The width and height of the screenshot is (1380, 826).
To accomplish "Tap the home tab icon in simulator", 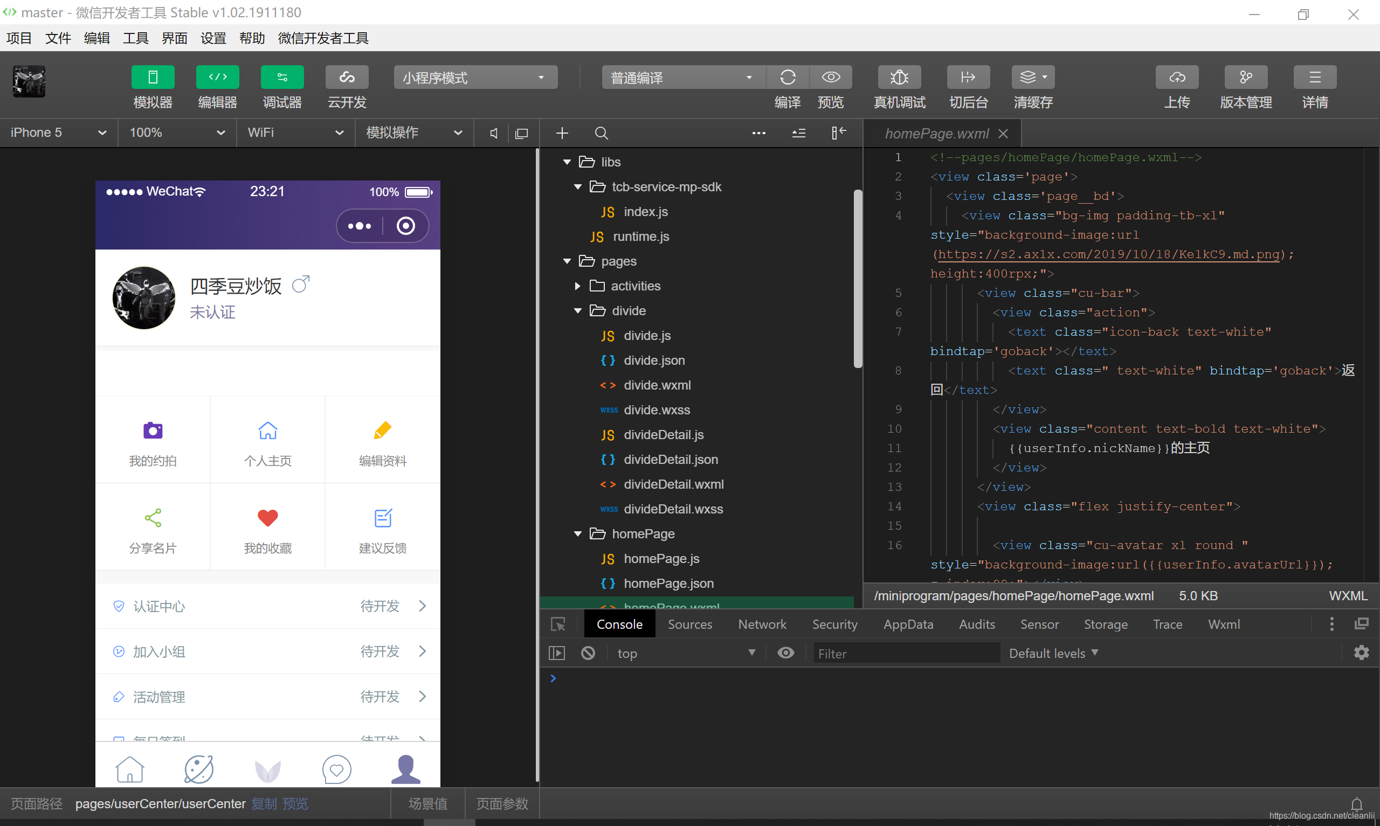I will 130,769.
